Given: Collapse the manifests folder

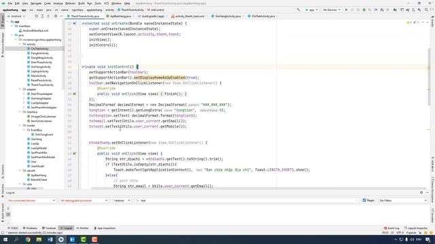Looking at the screenshot, I should 12,26.
